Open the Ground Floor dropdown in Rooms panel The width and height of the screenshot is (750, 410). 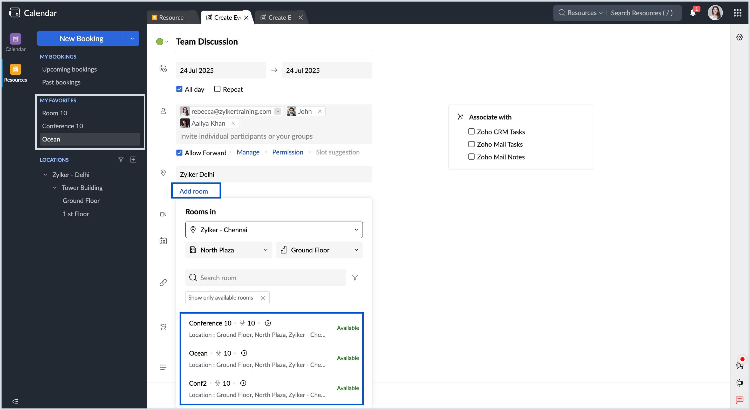tap(319, 250)
